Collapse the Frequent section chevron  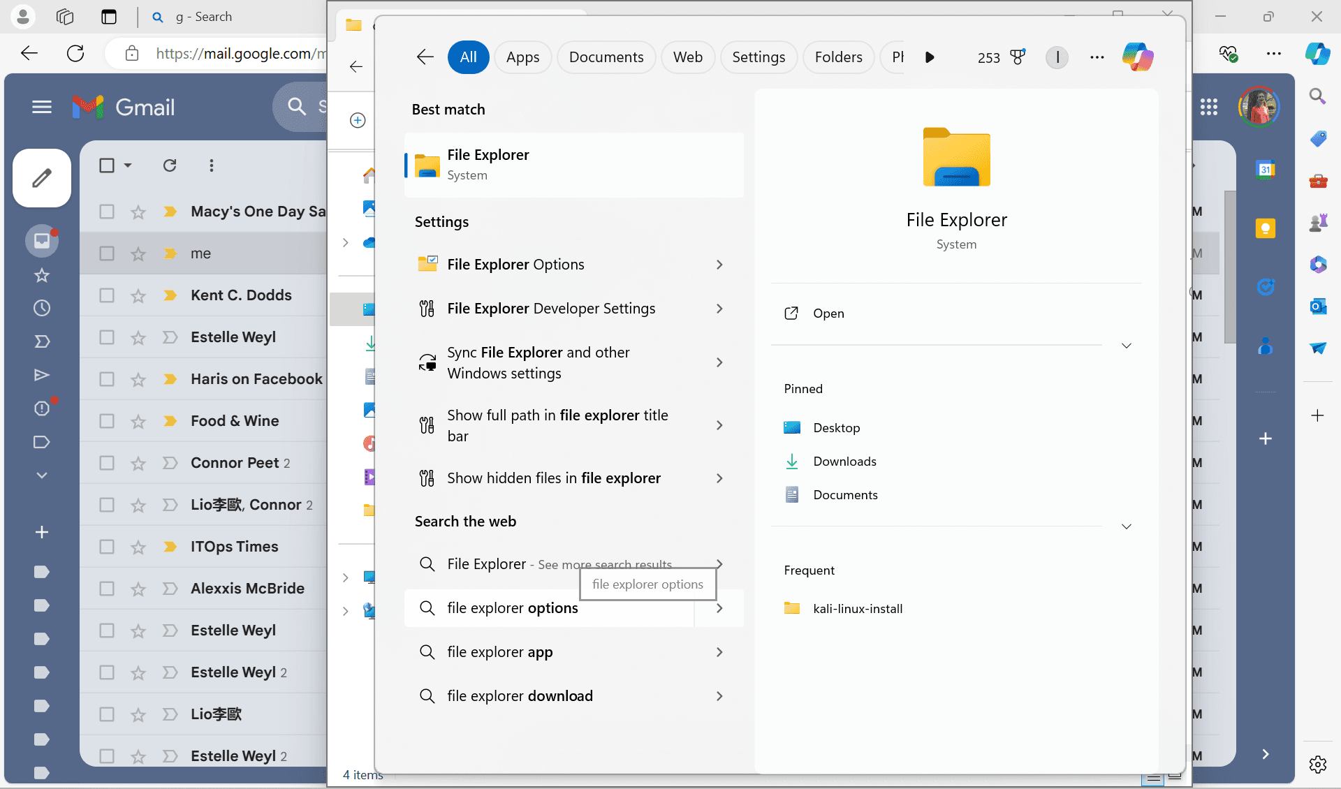tap(1126, 526)
